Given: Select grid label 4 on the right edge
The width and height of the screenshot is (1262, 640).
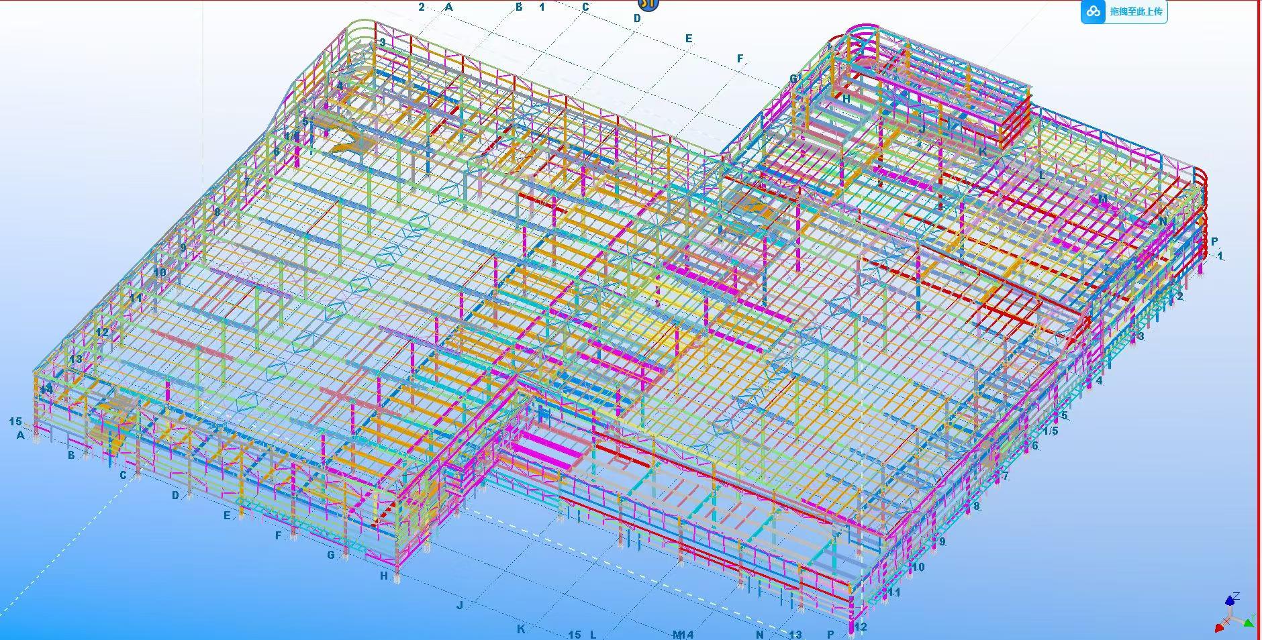Looking at the screenshot, I should pyautogui.click(x=1099, y=380).
